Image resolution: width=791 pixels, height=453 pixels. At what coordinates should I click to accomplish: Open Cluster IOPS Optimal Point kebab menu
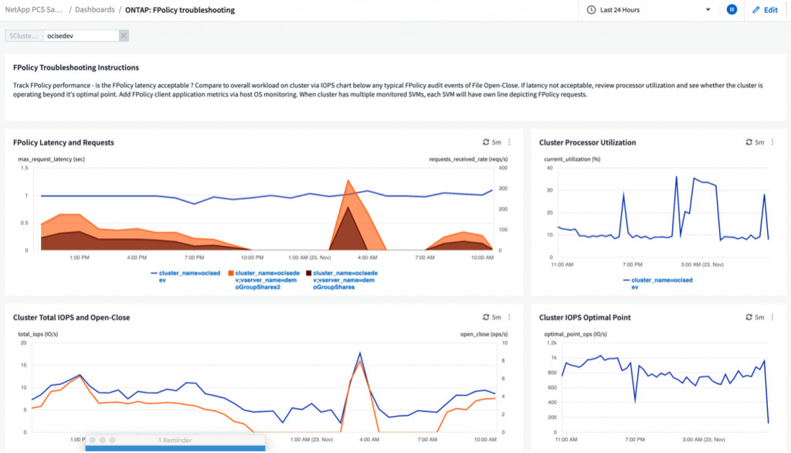click(x=772, y=317)
